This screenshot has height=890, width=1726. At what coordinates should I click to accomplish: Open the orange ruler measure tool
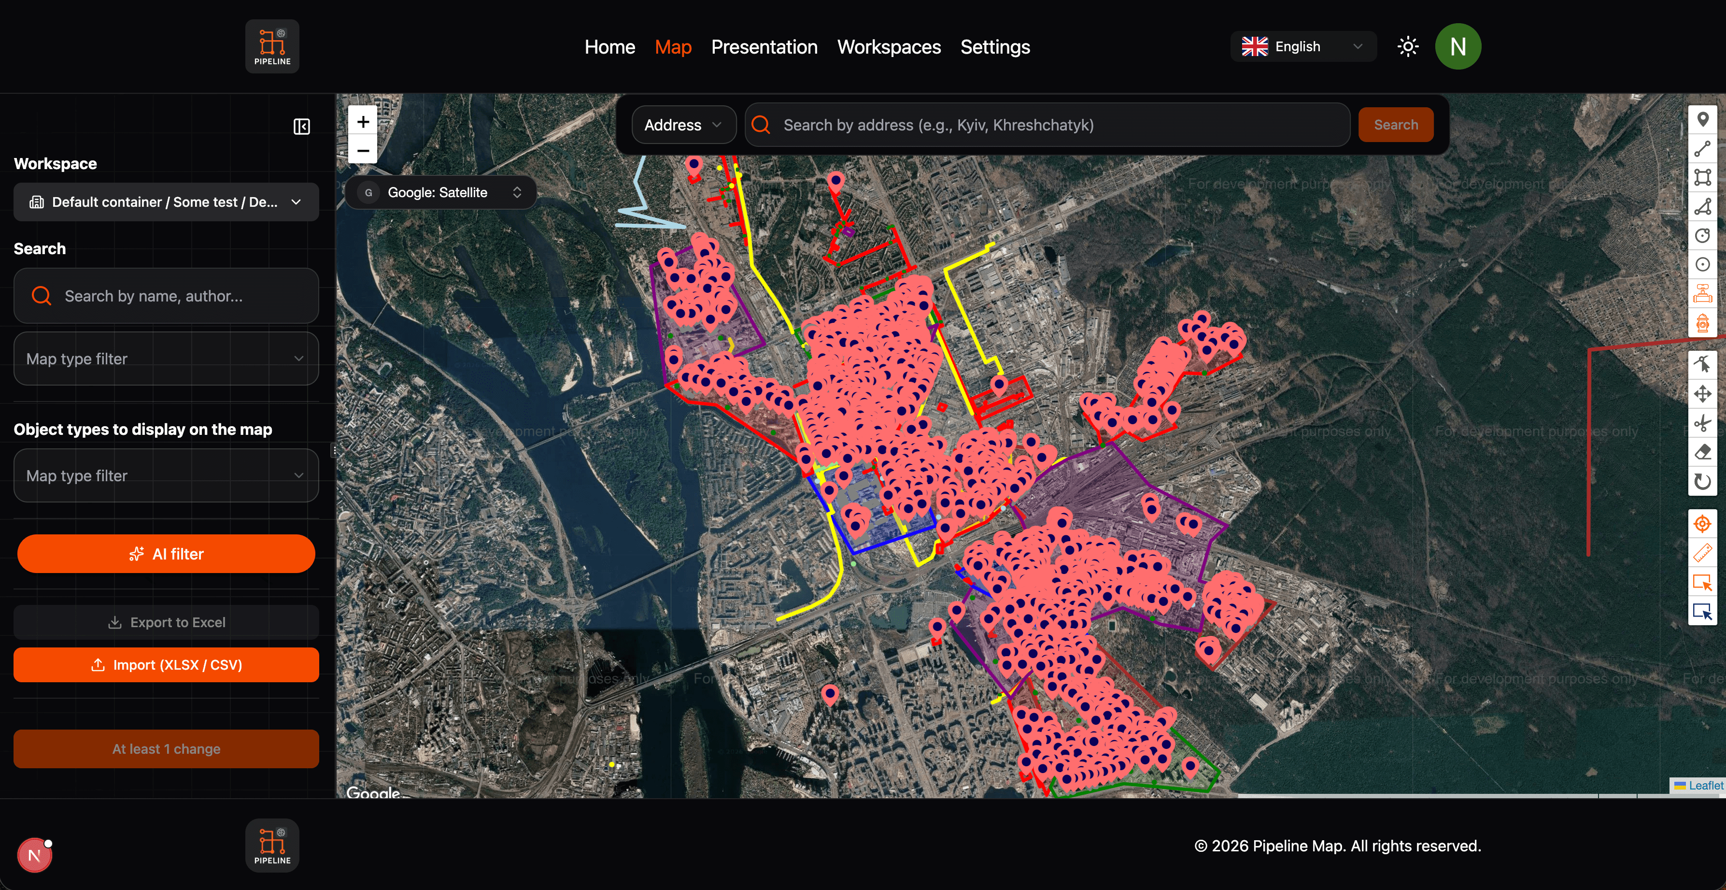[1702, 553]
